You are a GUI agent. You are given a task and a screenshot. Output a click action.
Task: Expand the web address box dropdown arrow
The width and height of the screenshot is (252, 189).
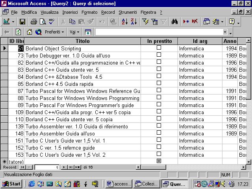pos(225,32)
